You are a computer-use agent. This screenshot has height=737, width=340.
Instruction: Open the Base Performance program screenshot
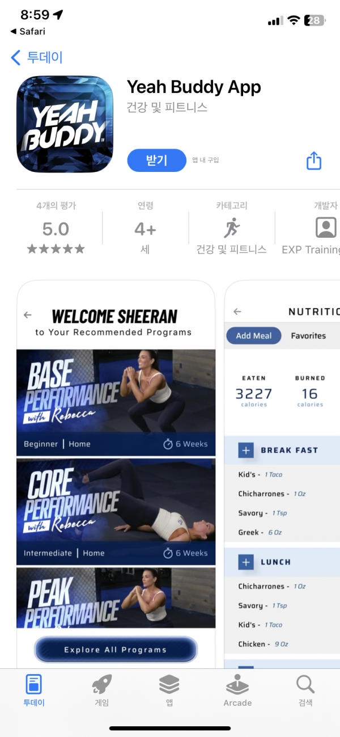(116, 403)
